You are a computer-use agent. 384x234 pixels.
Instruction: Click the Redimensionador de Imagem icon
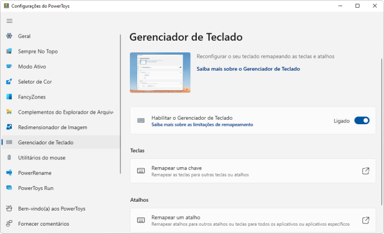(9, 127)
